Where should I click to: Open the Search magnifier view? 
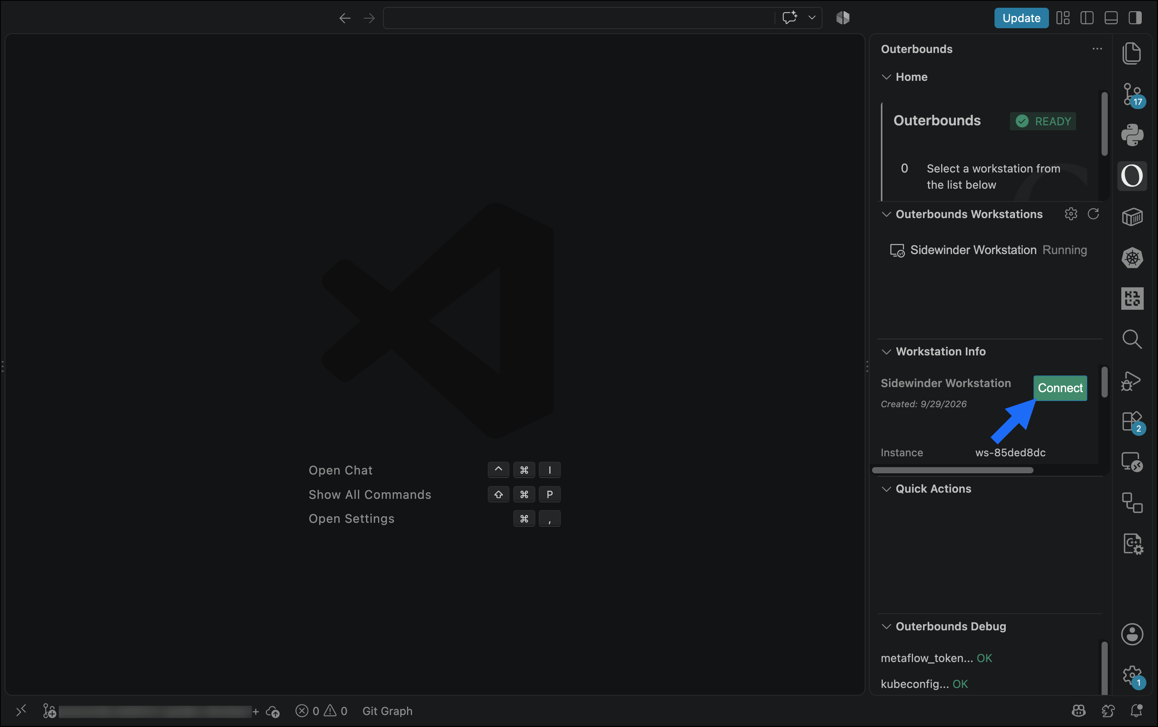pyautogui.click(x=1132, y=339)
